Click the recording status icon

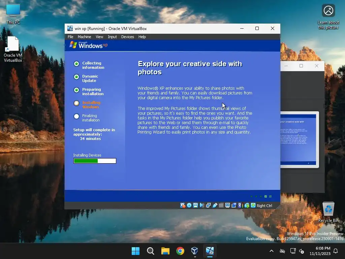(x=234, y=205)
